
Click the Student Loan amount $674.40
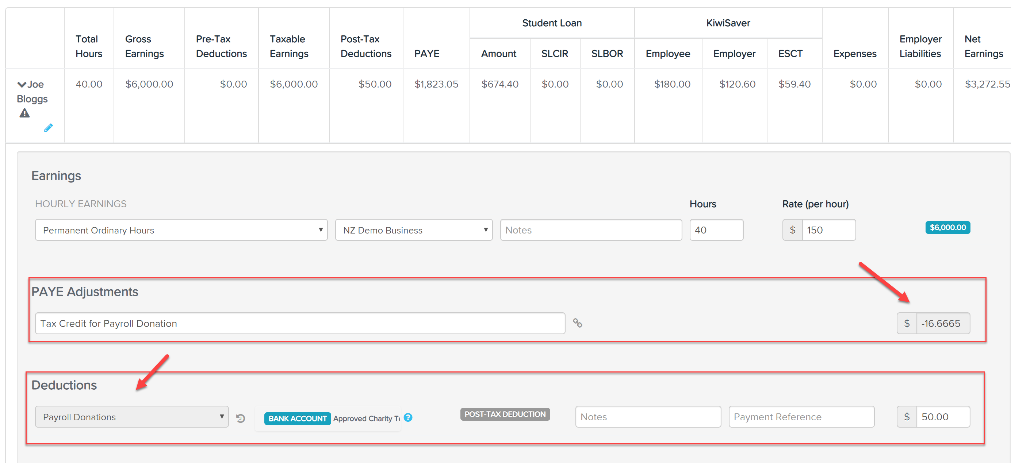499,84
